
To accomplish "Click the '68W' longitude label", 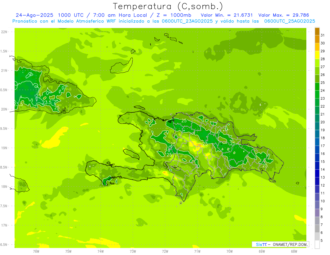I will click(x=294, y=251).
